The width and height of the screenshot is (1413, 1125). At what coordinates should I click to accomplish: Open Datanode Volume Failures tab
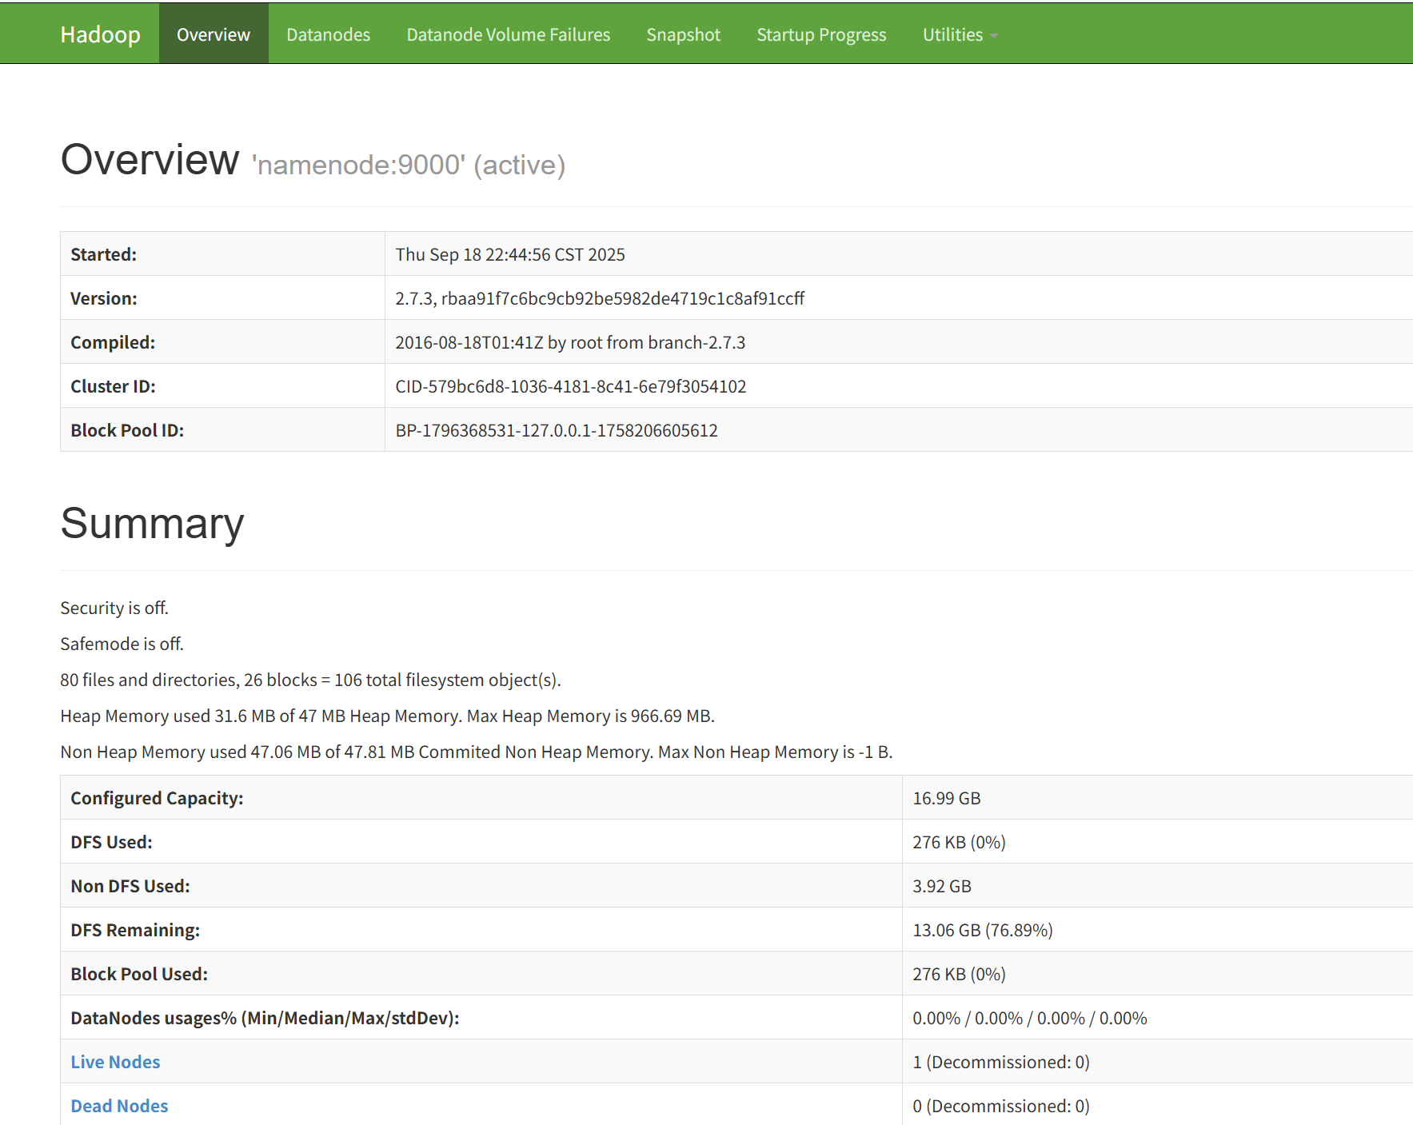[x=508, y=34]
